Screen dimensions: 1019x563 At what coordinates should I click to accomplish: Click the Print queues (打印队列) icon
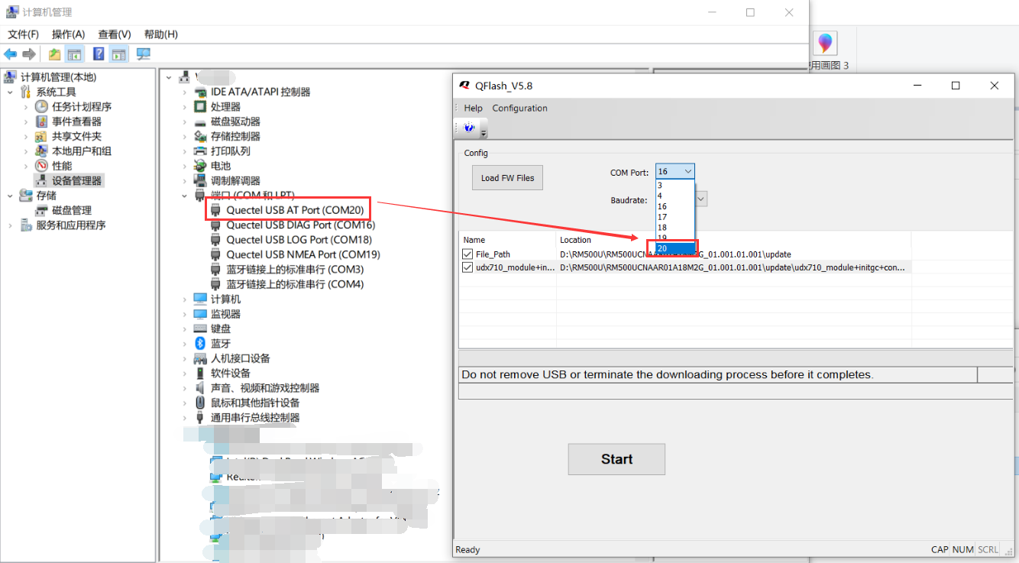(x=200, y=151)
